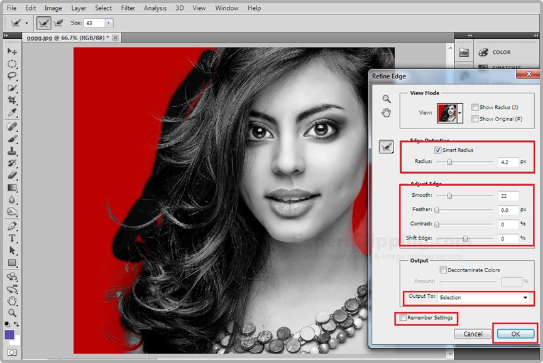543x363 pixels.
Task: Open the Select menu
Action: coord(103,8)
